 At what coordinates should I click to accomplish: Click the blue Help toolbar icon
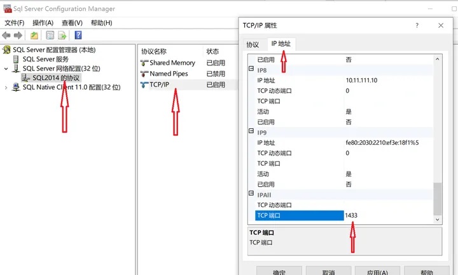click(x=78, y=36)
